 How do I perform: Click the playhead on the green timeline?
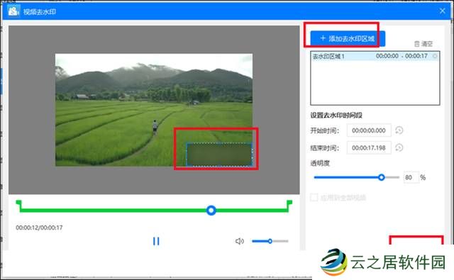point(211,210)
